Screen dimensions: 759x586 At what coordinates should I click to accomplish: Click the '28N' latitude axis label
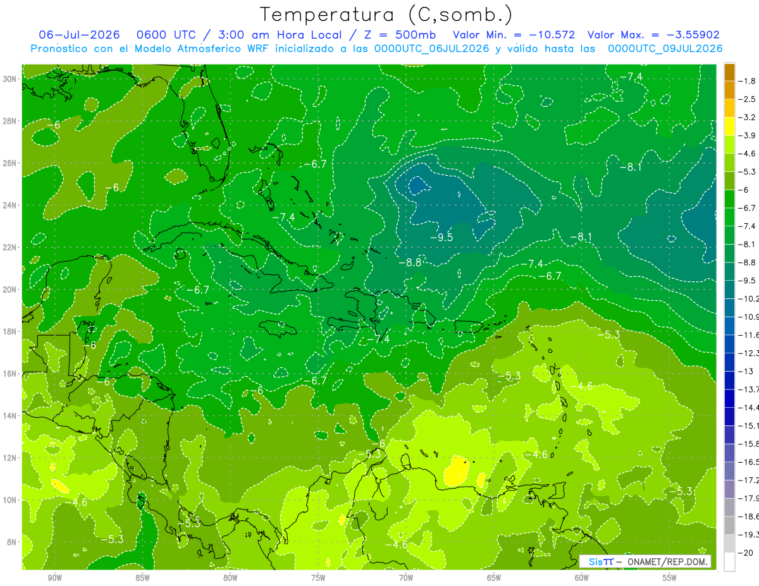11,121
